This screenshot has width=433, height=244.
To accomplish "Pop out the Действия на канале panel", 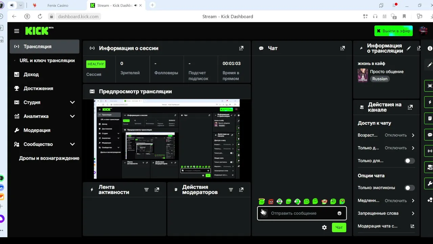I will coord(410,107).
